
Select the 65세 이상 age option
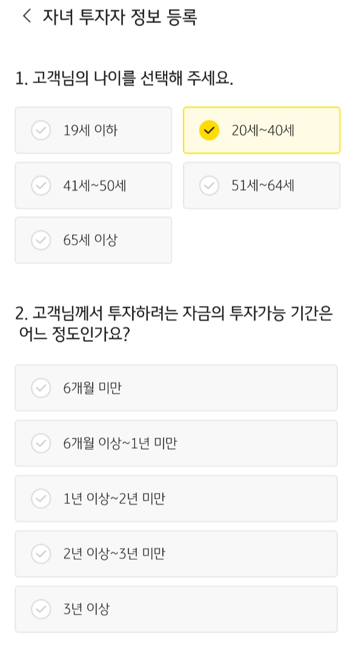point(93,240)
